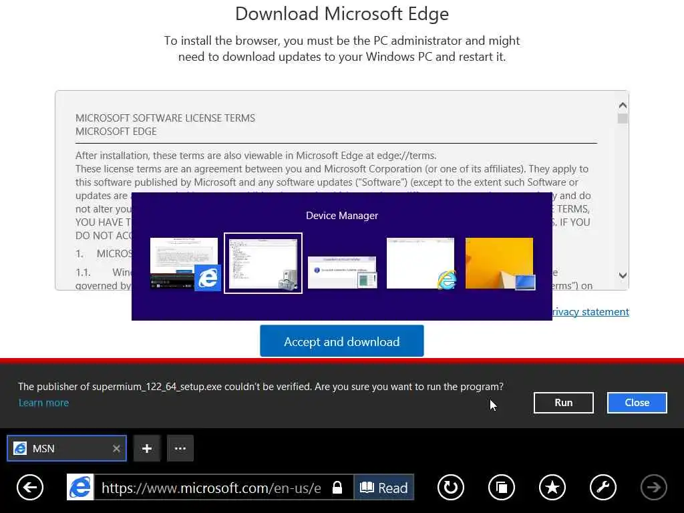Click the security padlock icon
Screen dimensions: 684x513
click(x=337, y=488)
